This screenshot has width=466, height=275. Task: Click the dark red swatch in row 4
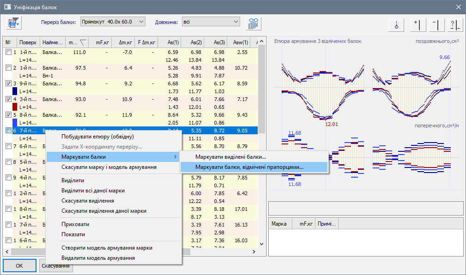tap(15, 107)
